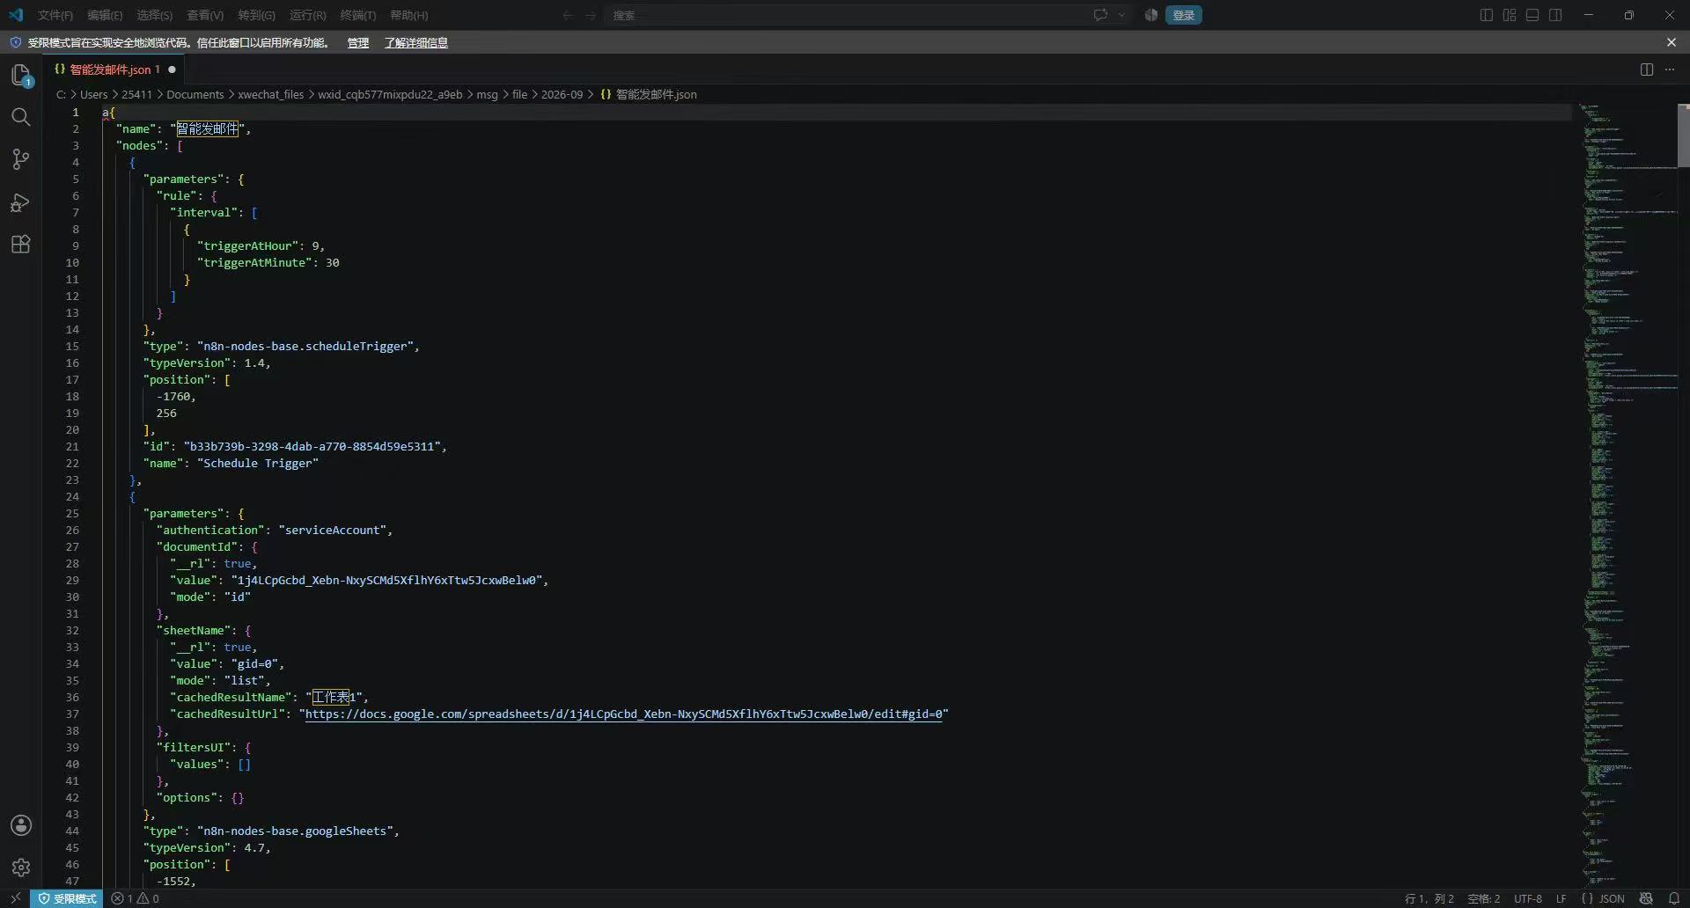The width and height of the screenshot is (1690, 908).
Task: Toggle the secondary side bar layout button
Action: (x=1555, y=15)
